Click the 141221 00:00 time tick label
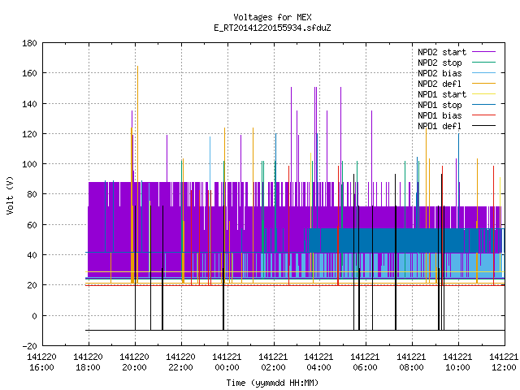The image size is (520, 390). coord(227,362)
